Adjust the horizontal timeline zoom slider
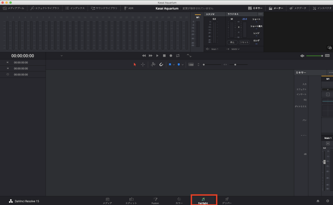This screenshot has height=205, width=333. [x=238, y=65]
